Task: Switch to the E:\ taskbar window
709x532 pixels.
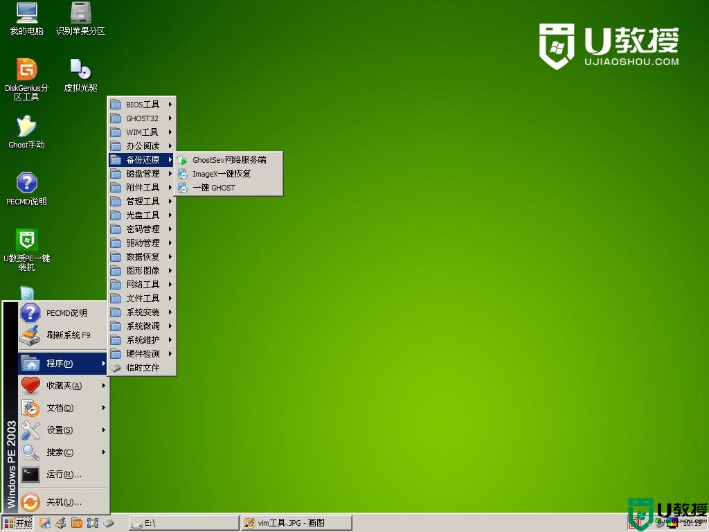Action: pos(183,523)
